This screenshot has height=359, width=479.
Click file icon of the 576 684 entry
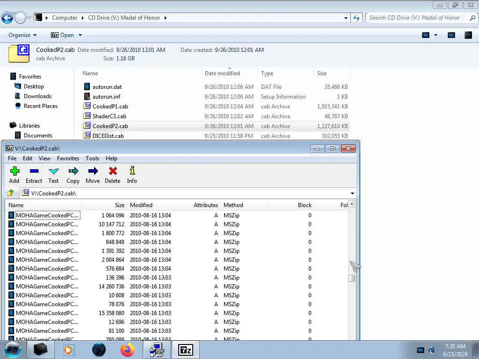coord(11,269)
